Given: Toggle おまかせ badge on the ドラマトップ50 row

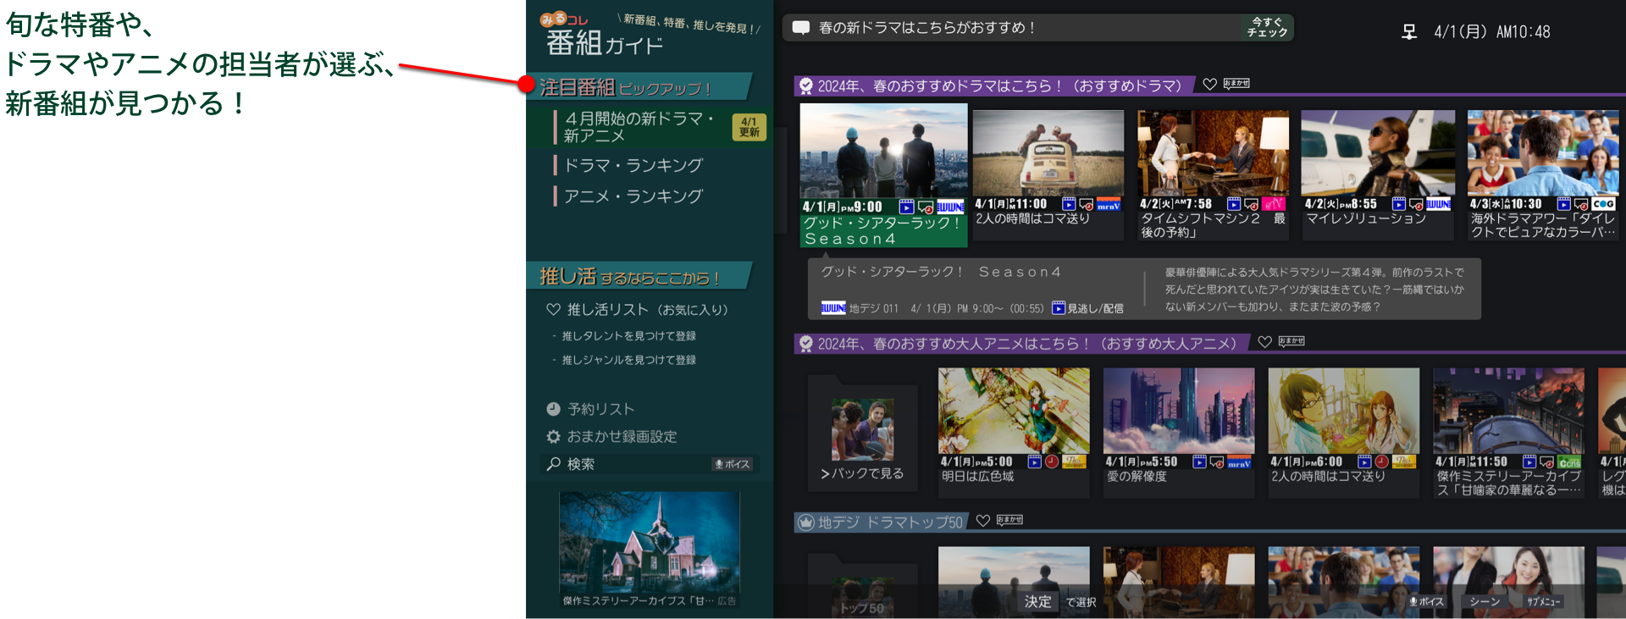Looking at the screenshot, I should point(1009,520).
